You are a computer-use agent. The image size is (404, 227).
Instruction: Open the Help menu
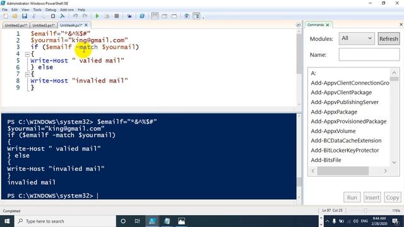coord(81,9)
